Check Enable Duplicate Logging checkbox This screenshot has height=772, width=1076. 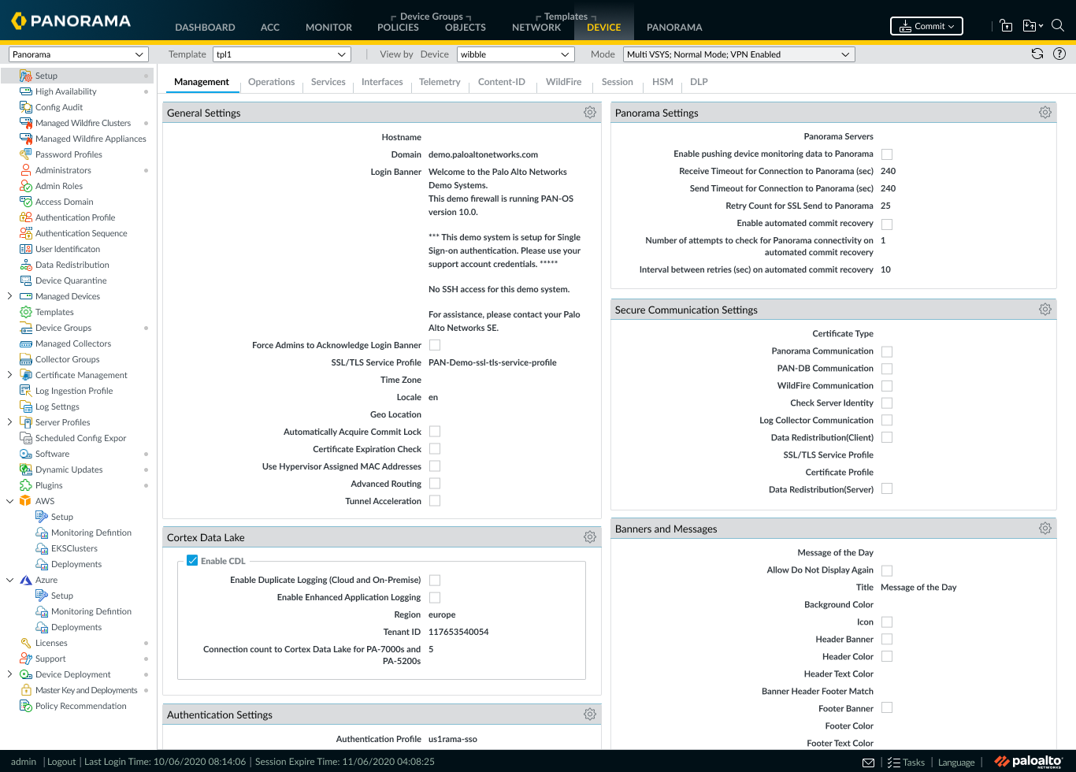435,580
